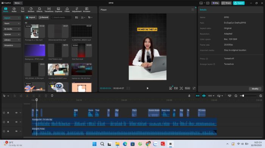Lock the Footage audio track

pos(8,122)
